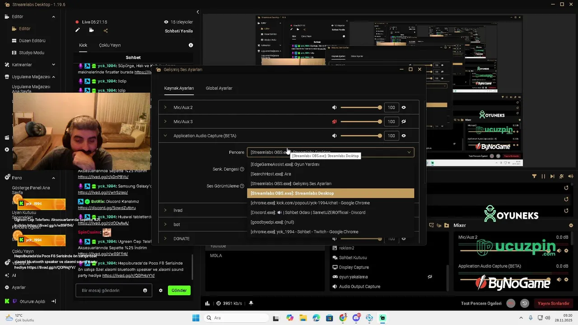The height and width of the screenshot is (325, 578).
Task: Click the share icon under Live timer
Action: click(x=106, y=31)
